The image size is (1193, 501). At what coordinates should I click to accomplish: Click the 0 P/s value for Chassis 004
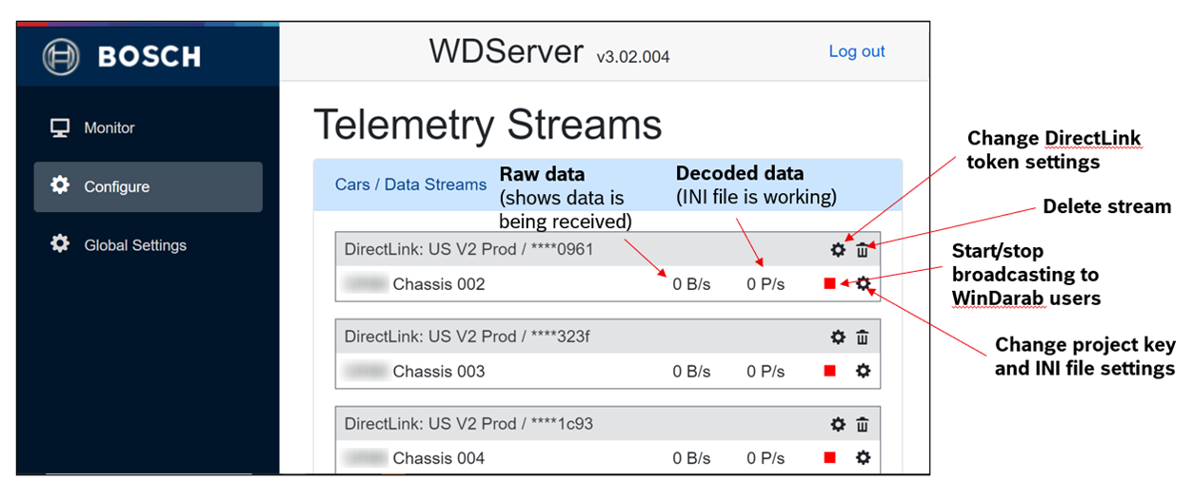[766, 458]
